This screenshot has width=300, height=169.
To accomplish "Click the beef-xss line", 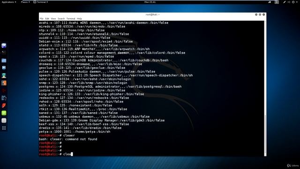I will coord(84,124).
